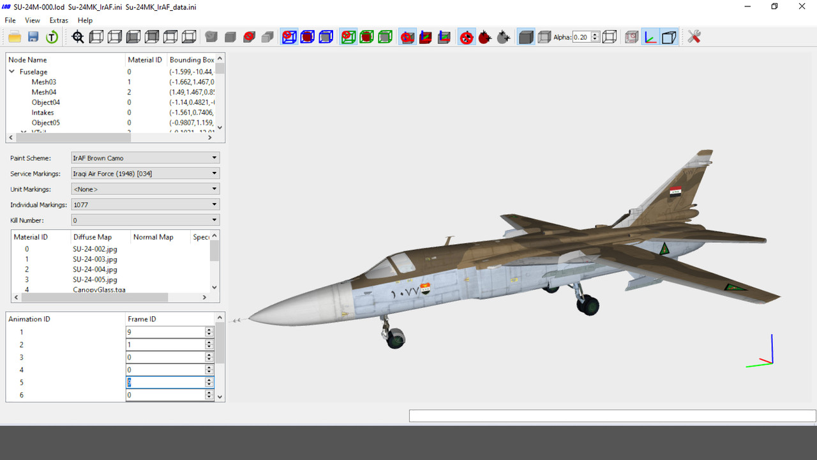Click the status bar text field
The width and height of the screenshot is (817, 460).
coord(612,416)
